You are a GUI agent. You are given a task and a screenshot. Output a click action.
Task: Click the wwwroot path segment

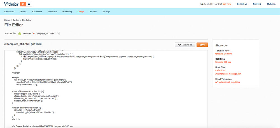pyautogui.click(x=27, y=33)
